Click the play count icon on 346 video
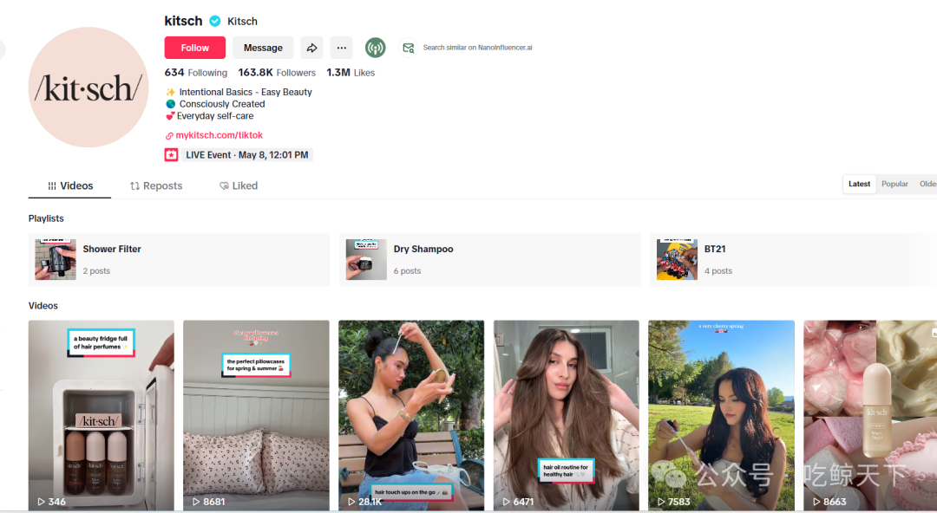 pos(42,502)
